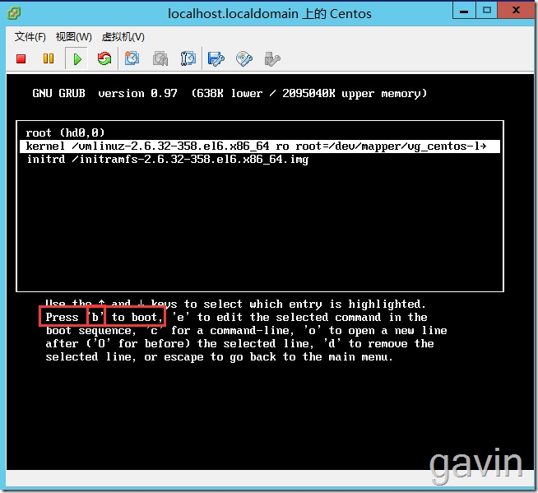Screen dimensions: 538x493
Task: Click the red Power Off stop icon
Action: 21,58
